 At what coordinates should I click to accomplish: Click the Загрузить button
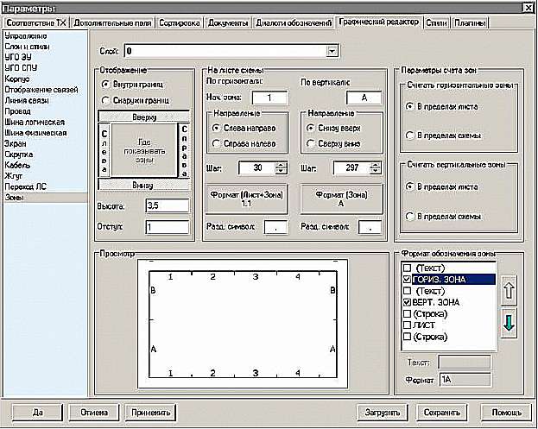click(383, 413)
